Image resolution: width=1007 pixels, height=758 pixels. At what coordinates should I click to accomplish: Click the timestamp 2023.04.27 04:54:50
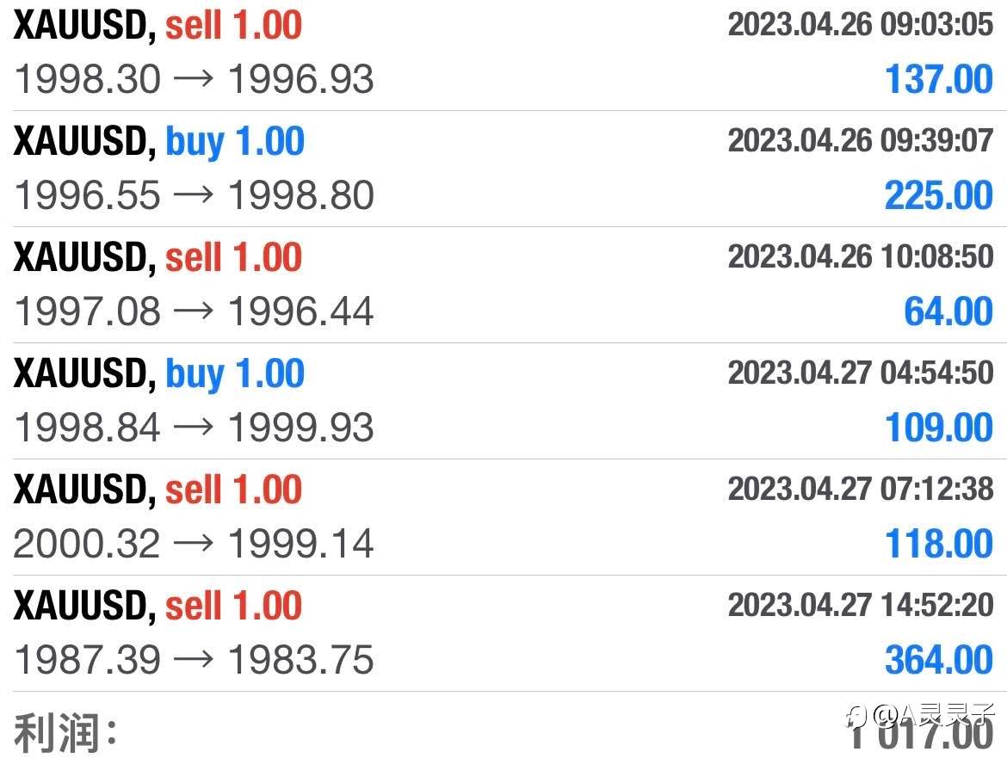point(860,373)
